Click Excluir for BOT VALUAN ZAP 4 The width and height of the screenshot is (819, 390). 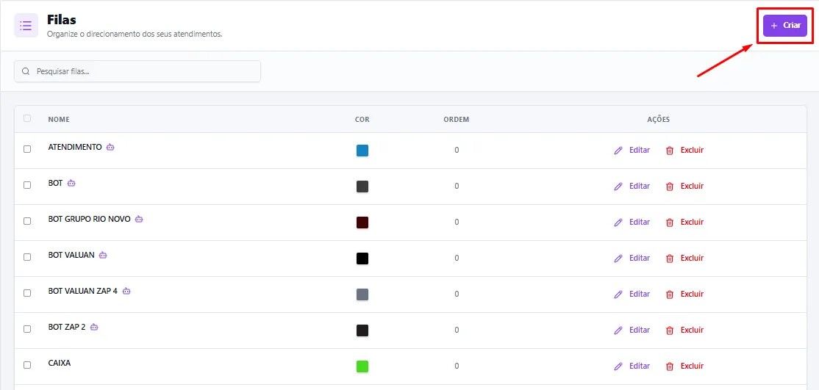[x=684, y=294]
